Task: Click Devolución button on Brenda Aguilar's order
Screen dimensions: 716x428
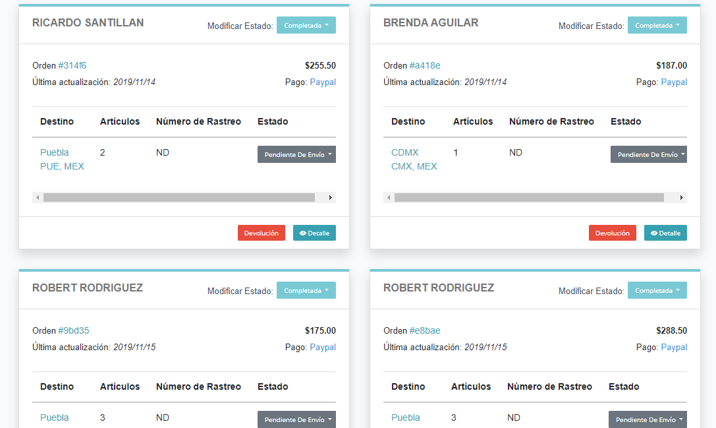Action: point(613,233)
